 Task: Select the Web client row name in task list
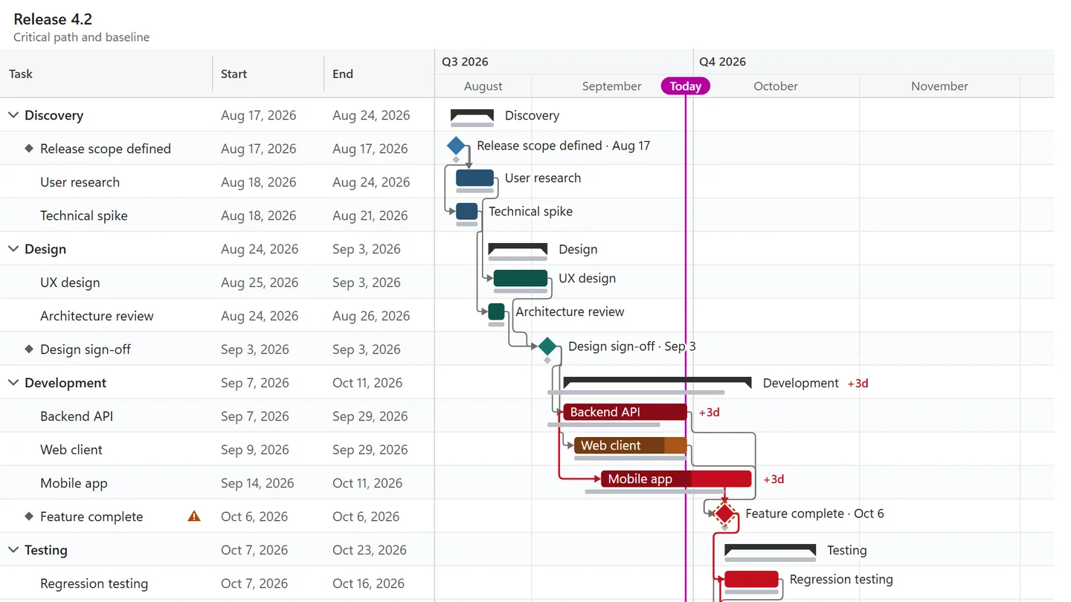[x=71, y=450]
